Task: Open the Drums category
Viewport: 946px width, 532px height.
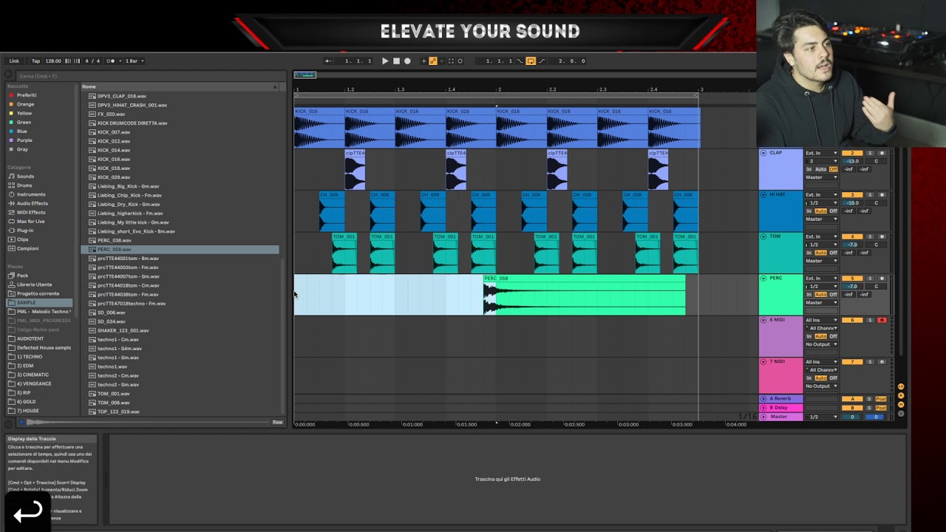Action: (24, 185)
